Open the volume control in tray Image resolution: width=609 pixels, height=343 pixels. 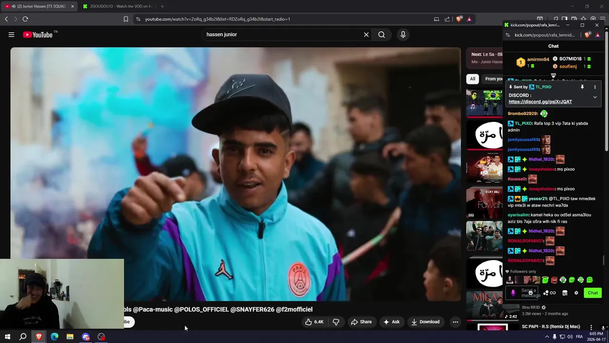(570, 337)
